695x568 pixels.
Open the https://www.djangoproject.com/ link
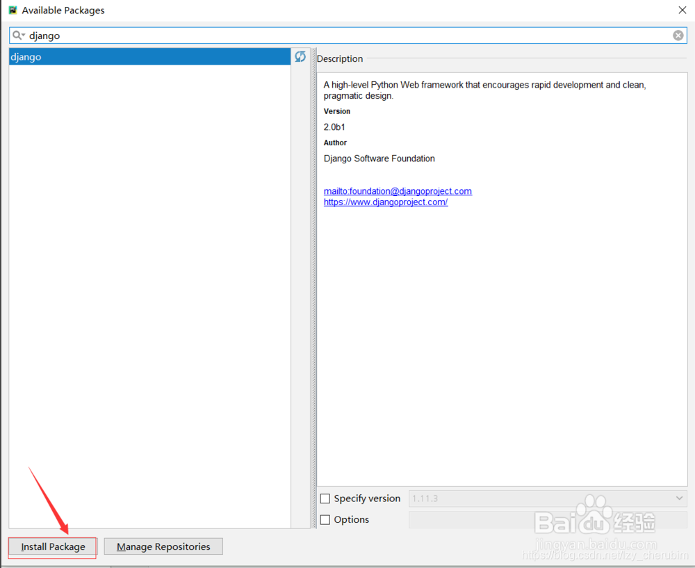click(x=386, y=202)
